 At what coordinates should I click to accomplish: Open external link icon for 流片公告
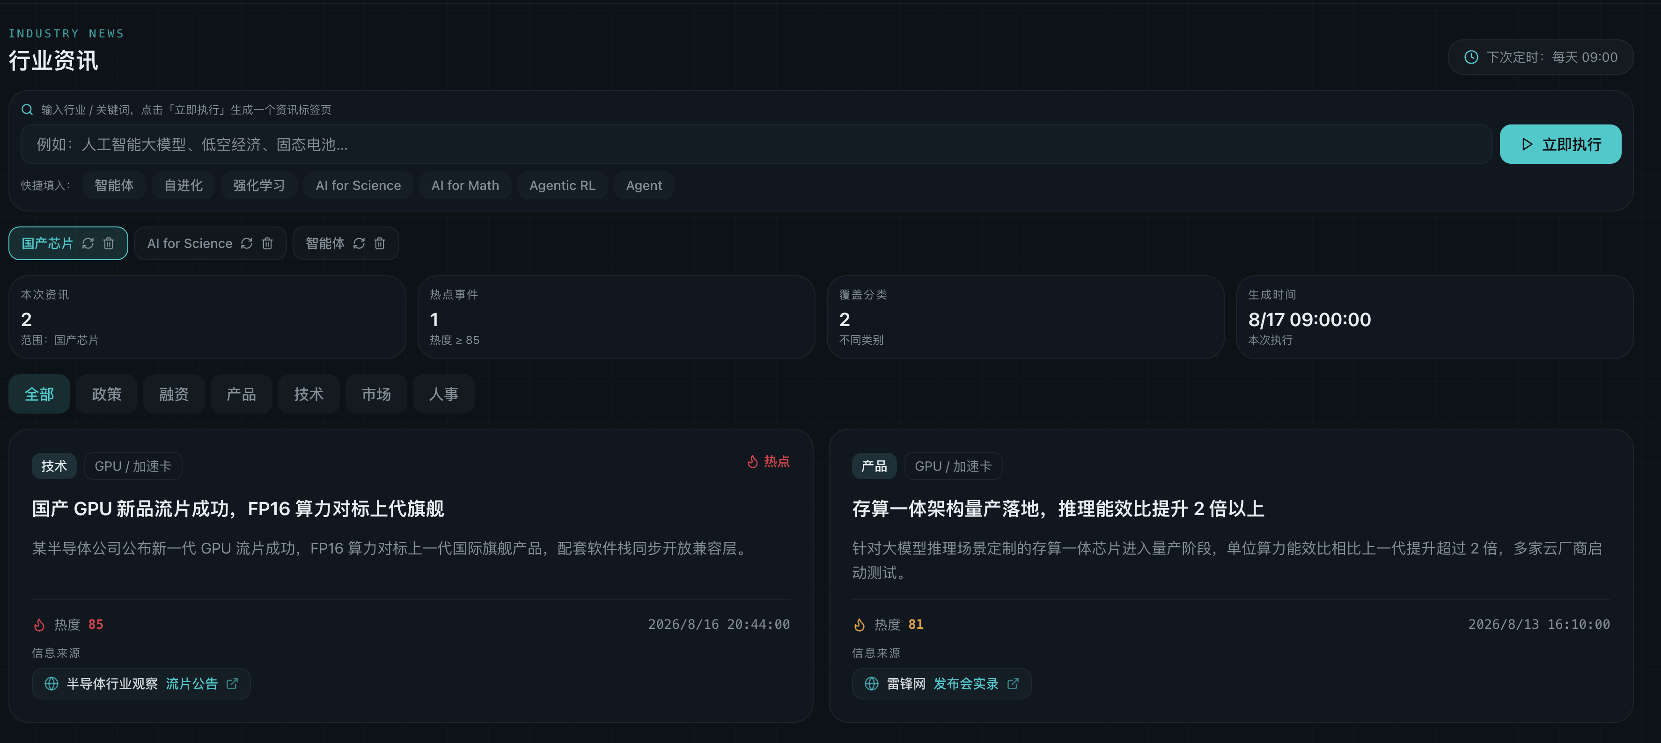tap(232, 684)
